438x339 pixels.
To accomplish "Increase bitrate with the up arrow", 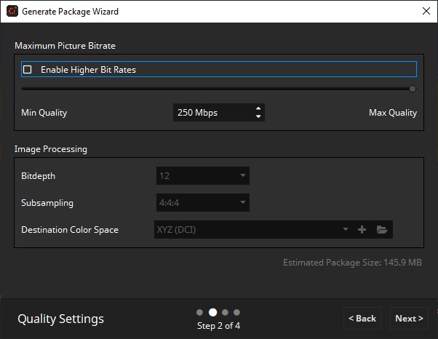I will point(258,109).
